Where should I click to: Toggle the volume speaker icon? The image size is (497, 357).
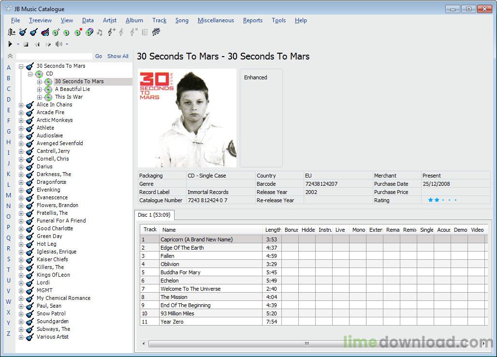coord(59,44)
